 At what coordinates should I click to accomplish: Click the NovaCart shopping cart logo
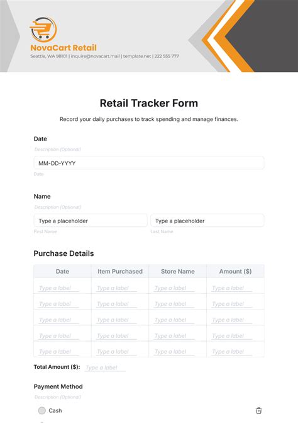(x=43, y=30)
